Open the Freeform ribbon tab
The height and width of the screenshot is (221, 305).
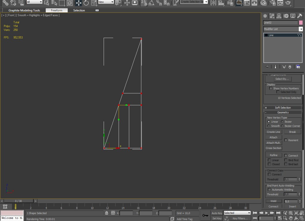pos(57,10)
